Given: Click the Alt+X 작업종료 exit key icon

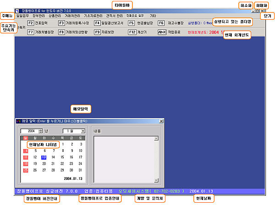Looking at the screenshot, I should click(x=162, y=32).
